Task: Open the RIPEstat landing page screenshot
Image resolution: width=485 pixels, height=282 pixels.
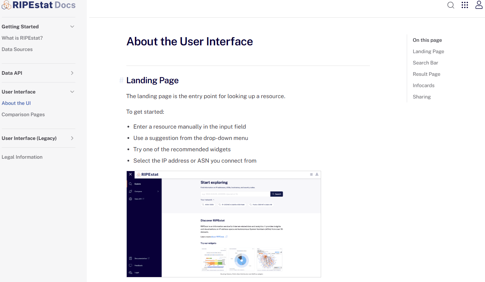Action: point(224,224)
